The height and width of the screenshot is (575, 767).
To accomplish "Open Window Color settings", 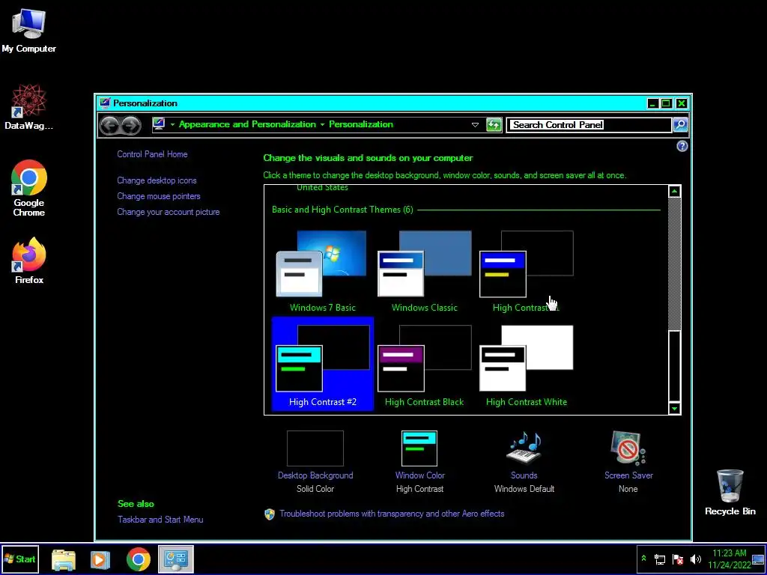I will [419, 461].
